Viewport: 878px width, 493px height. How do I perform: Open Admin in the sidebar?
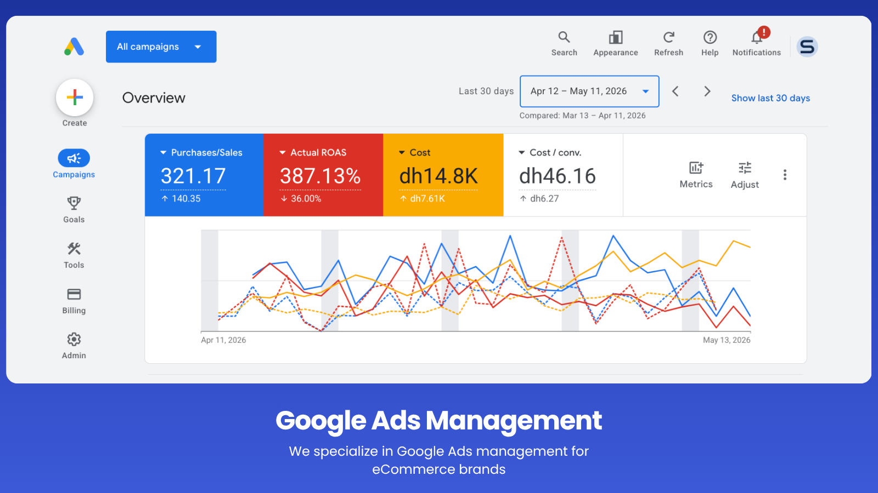74,346
